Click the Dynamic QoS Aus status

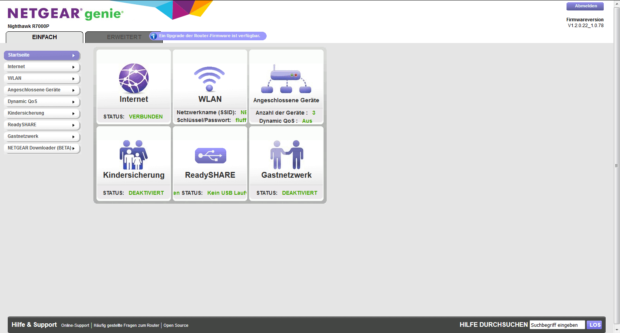click(x=307, y=121)
